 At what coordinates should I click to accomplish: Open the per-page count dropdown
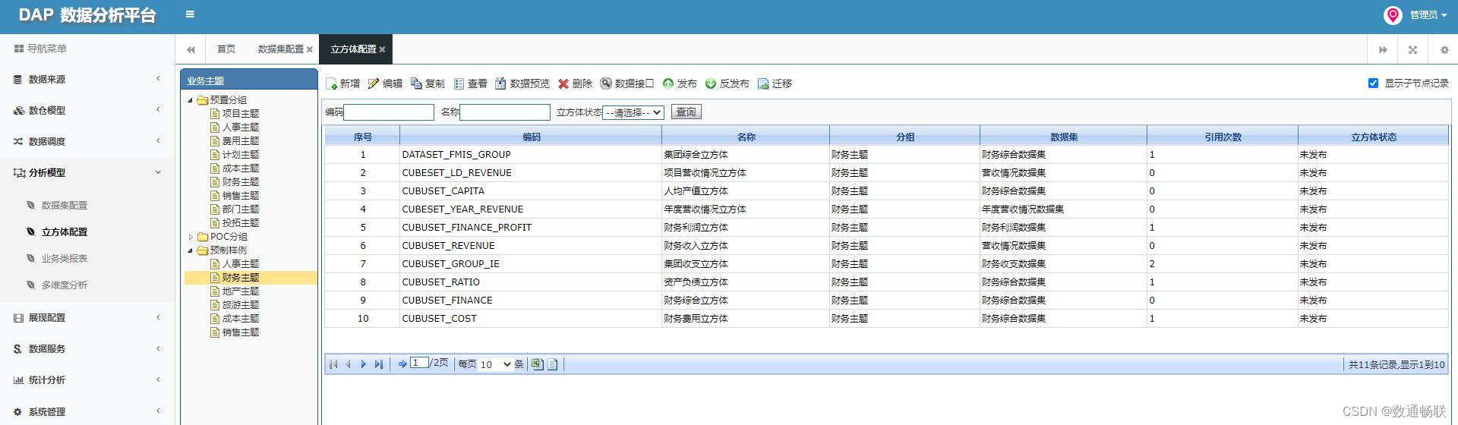click(x=496, y=364)
